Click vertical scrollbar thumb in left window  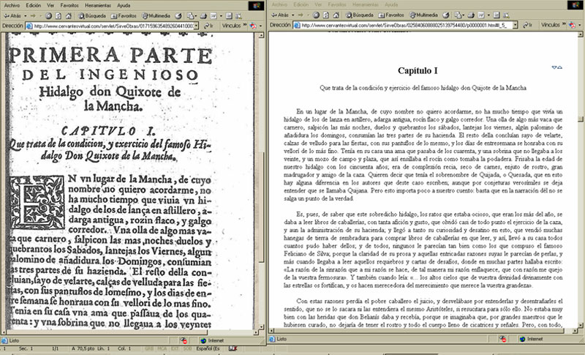[262, 207]
